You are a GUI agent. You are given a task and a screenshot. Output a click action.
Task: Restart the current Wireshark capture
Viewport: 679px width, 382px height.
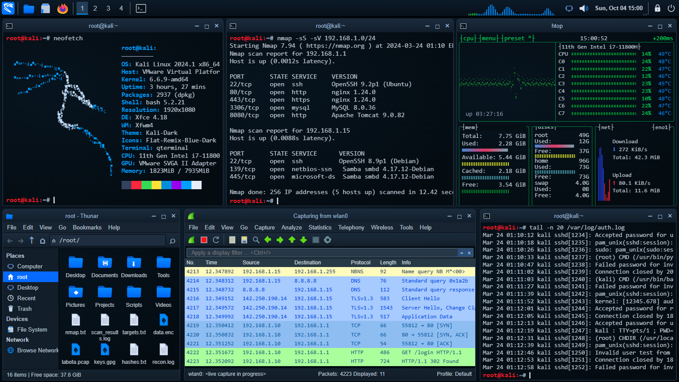(x=216, y=240)
